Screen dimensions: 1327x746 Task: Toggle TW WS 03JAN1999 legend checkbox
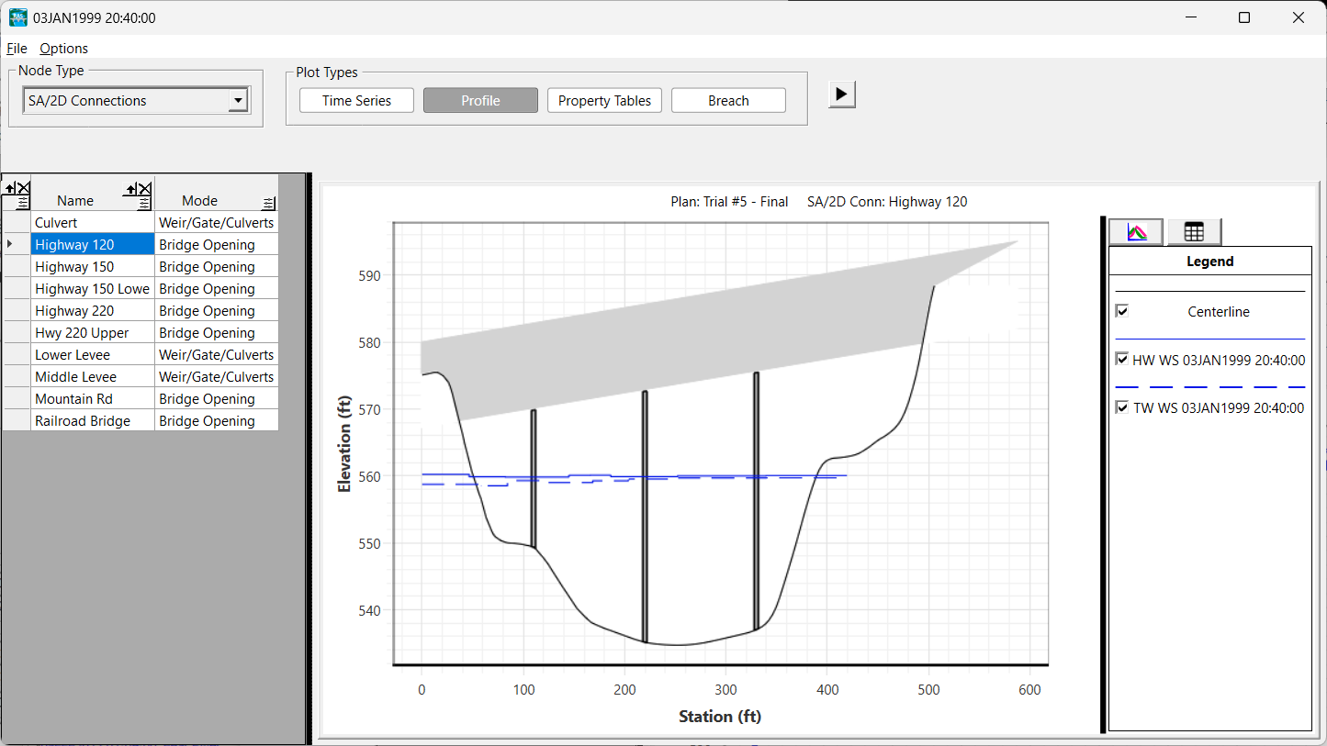tap(1121, 407)
